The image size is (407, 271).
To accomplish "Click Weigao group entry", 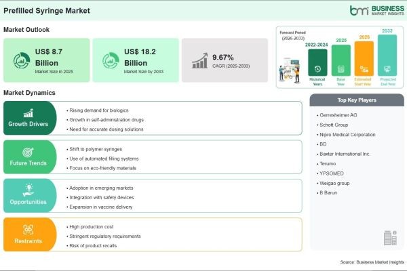I will click(334, 183).
